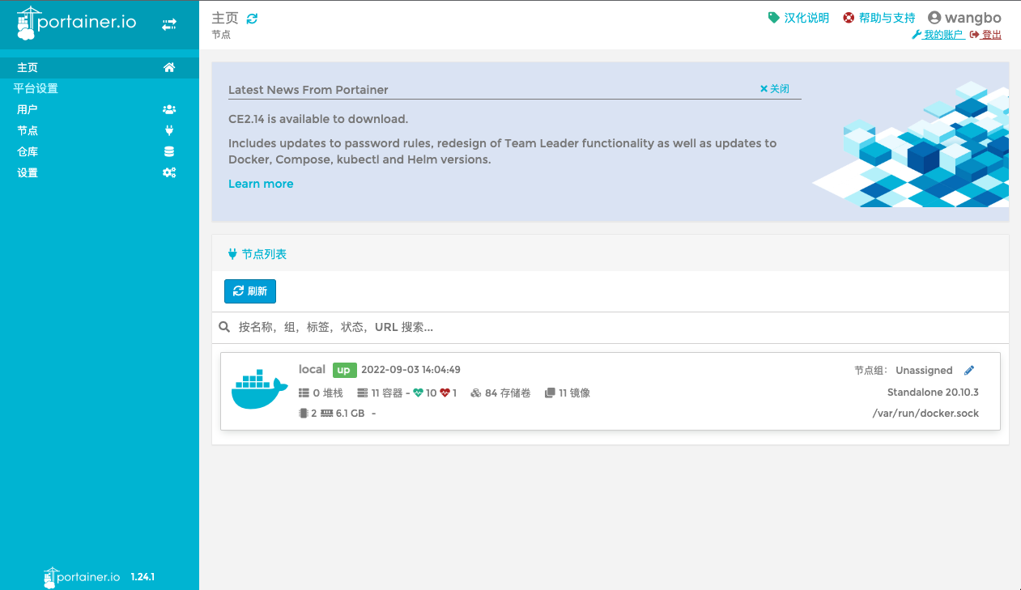
Task: Open the Learn more link in the news banner
Action: pyautogui.click(x=261, y=184)
